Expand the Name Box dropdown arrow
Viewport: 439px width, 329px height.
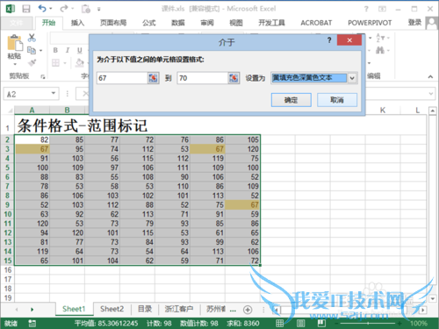point(54,93)
